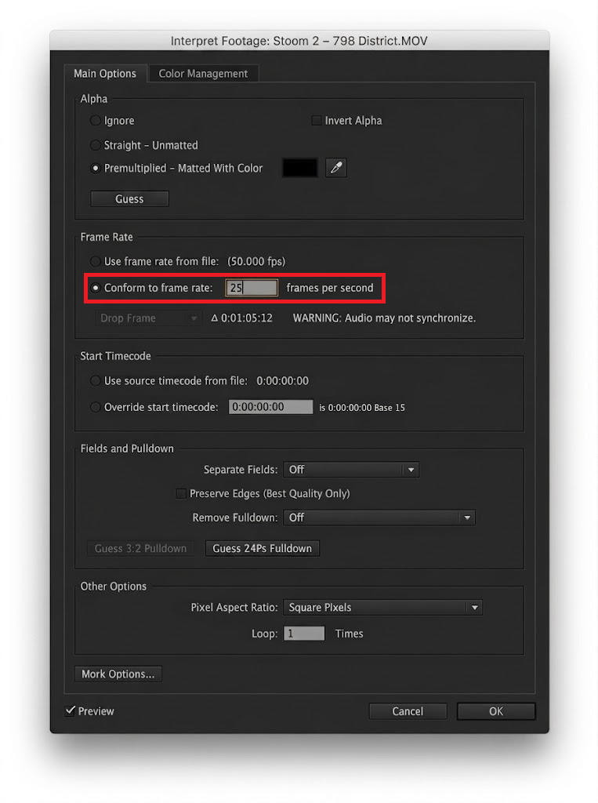Image resolution: width=598 pixels, height=803 pixels.
Task: Switch to the Color Management tab
Action: tap(203, 73)
